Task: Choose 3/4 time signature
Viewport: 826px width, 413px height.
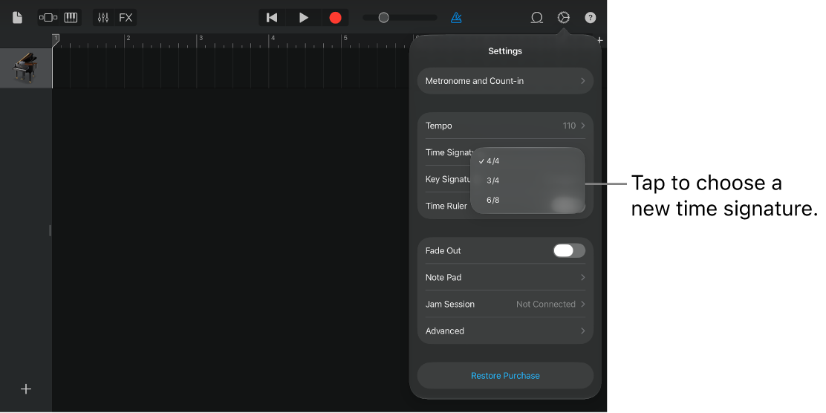Action: click(x=527, y=181)
